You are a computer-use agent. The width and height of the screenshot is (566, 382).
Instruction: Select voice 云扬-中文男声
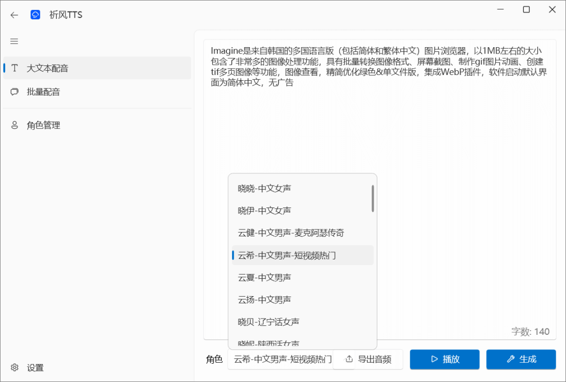(x=302, y=300)
